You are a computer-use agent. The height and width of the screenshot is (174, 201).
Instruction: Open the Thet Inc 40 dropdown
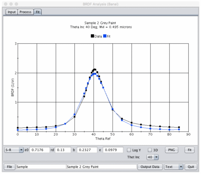coord(152,157)
